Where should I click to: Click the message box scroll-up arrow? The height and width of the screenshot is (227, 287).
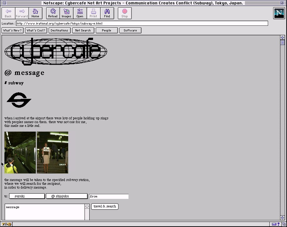[87, 206]
